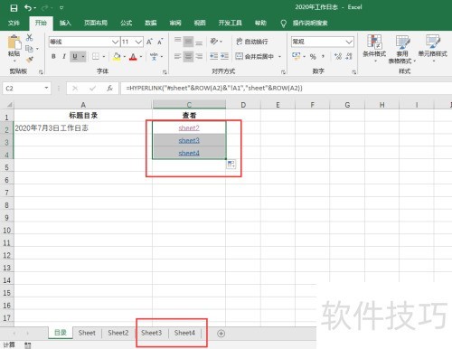Open 单元格样式 cell styles

(x=433, y=48)
